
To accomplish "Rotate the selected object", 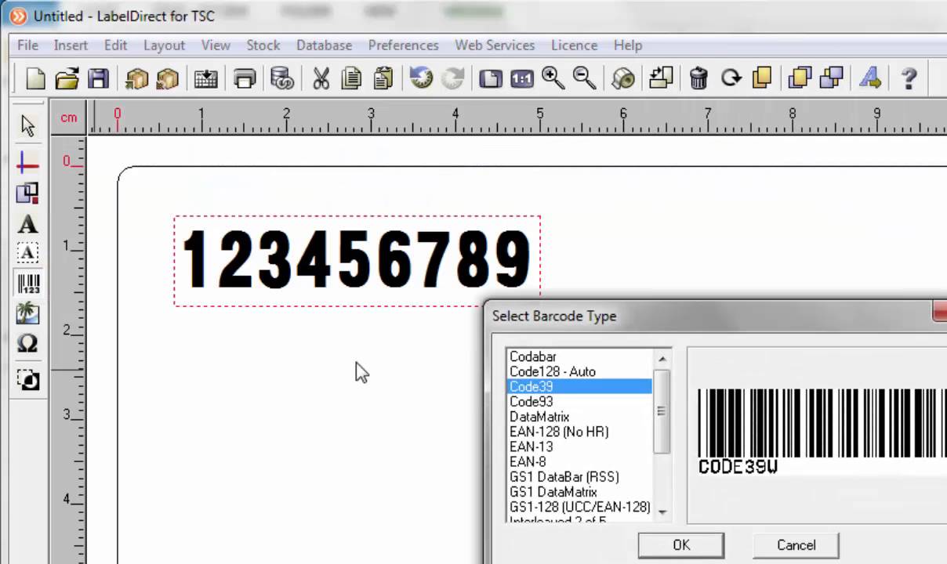I will [731, 78].
